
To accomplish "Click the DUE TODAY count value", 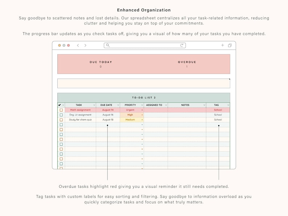I will 100,67.
